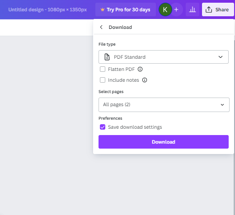Click the PDF document icon in file type
235x215 pixels.
107,57
